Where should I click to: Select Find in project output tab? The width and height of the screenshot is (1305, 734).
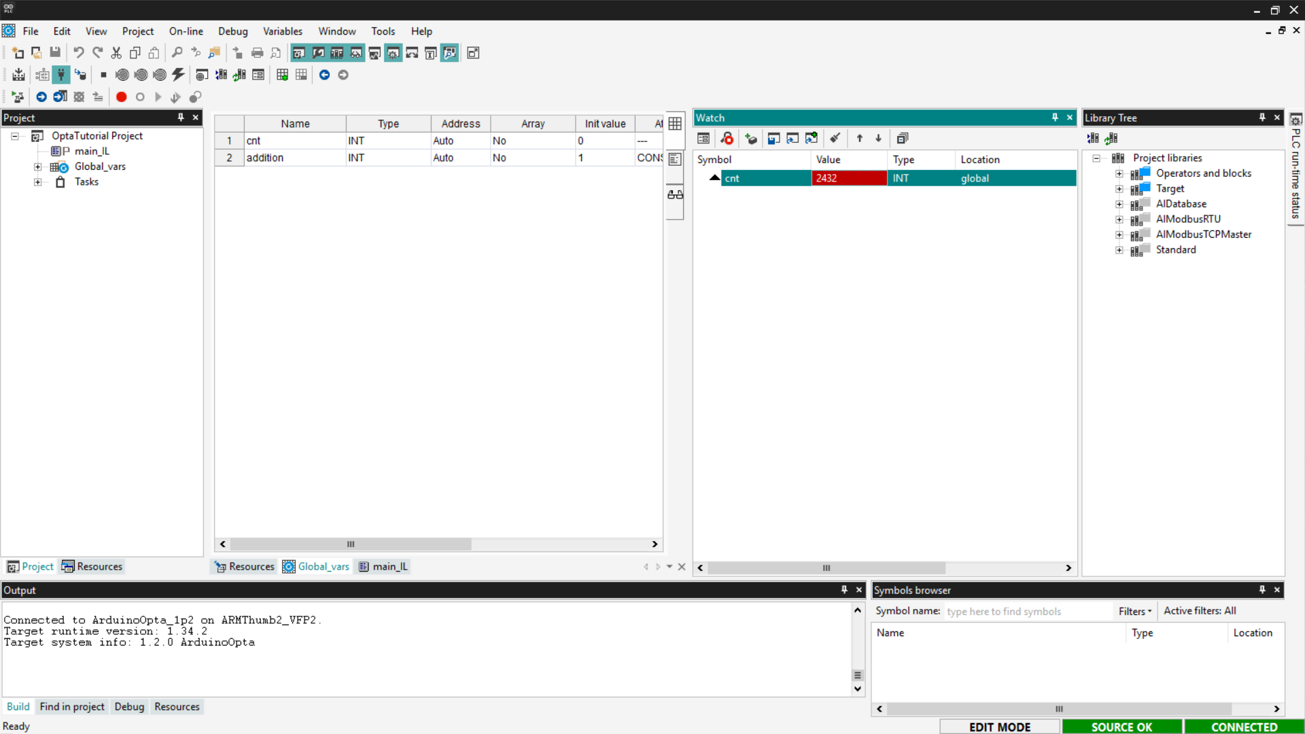click(72, 707)
